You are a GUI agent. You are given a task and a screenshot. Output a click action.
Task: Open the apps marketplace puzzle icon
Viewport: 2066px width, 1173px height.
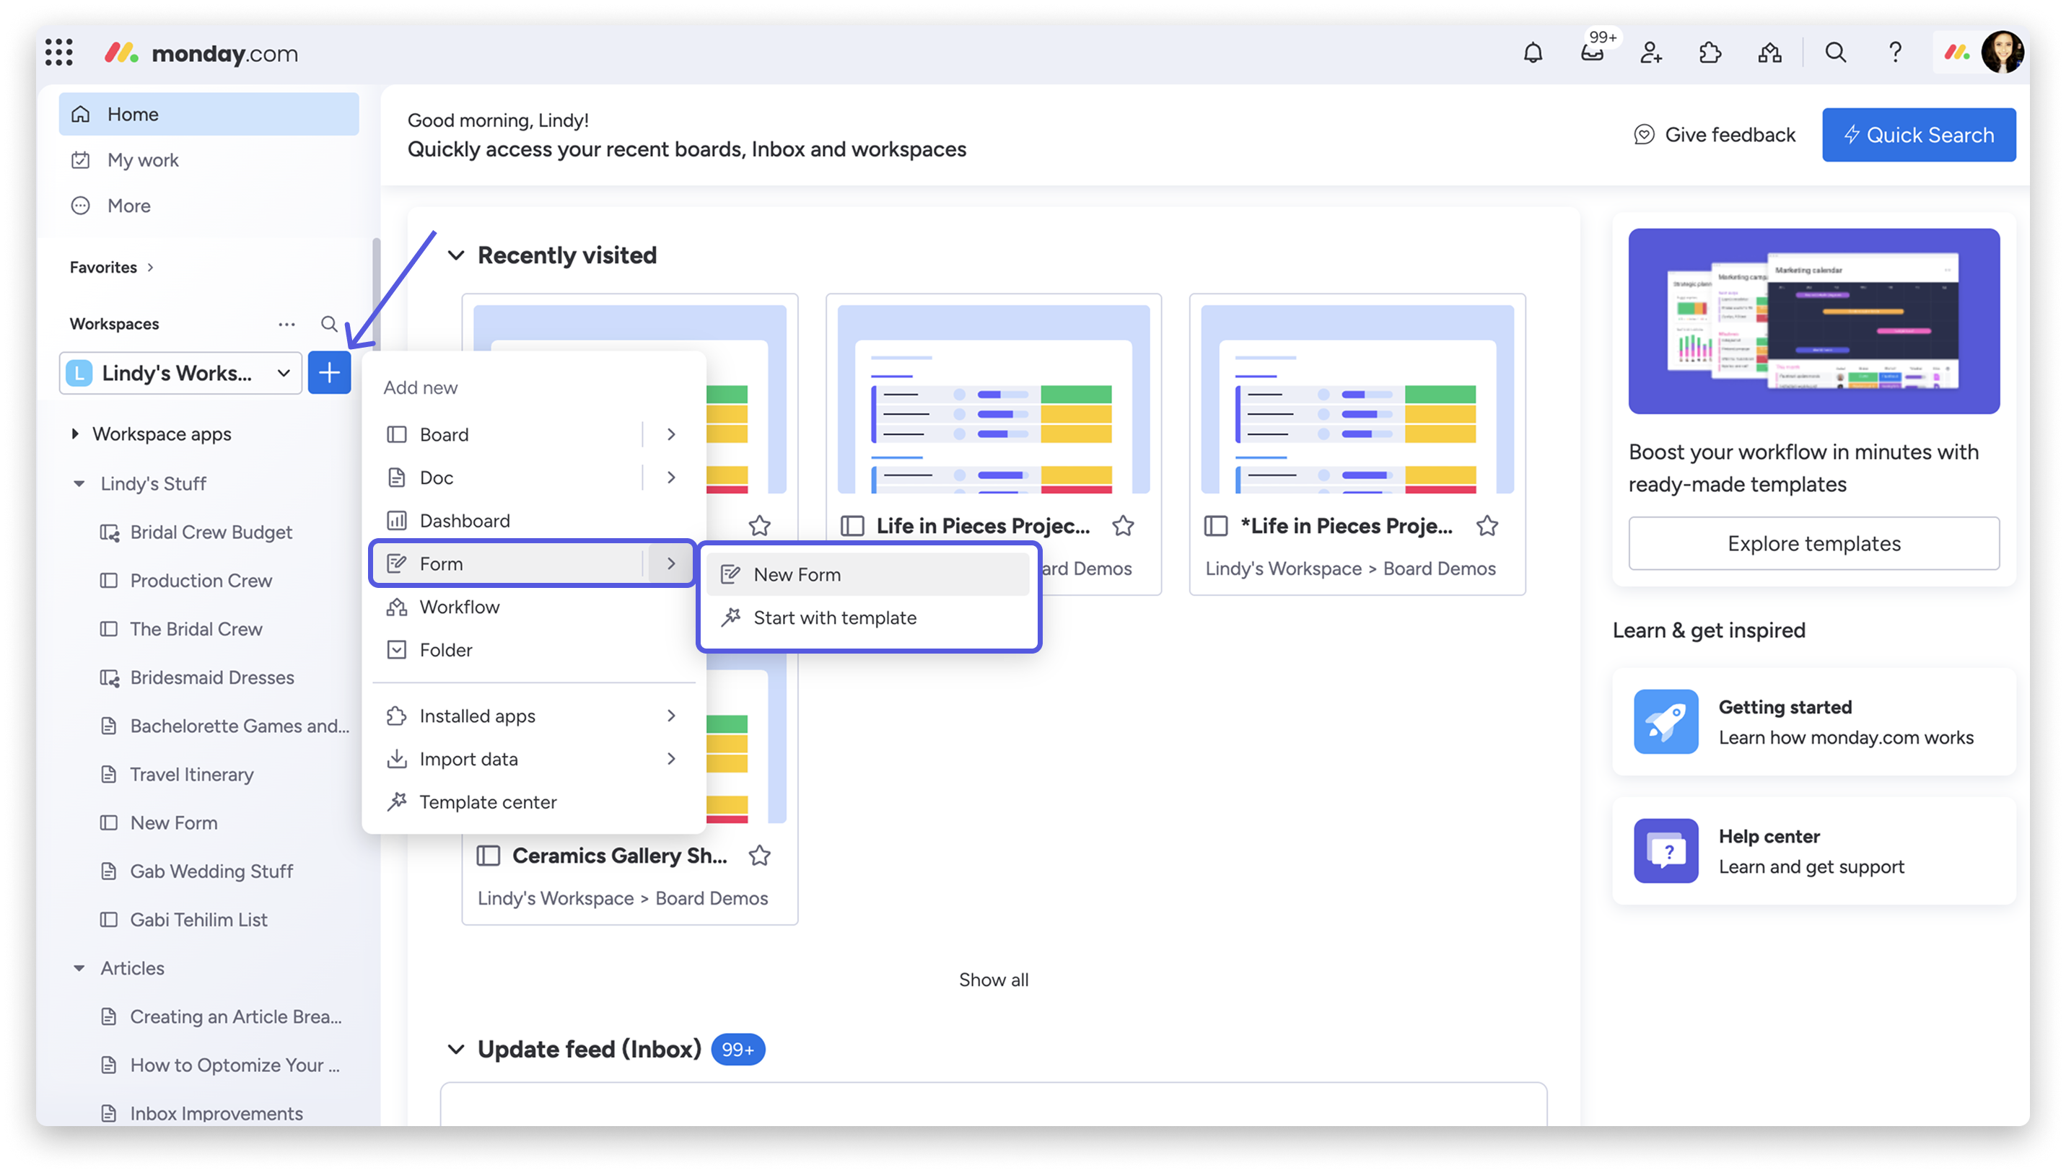tap(1710, 53)
